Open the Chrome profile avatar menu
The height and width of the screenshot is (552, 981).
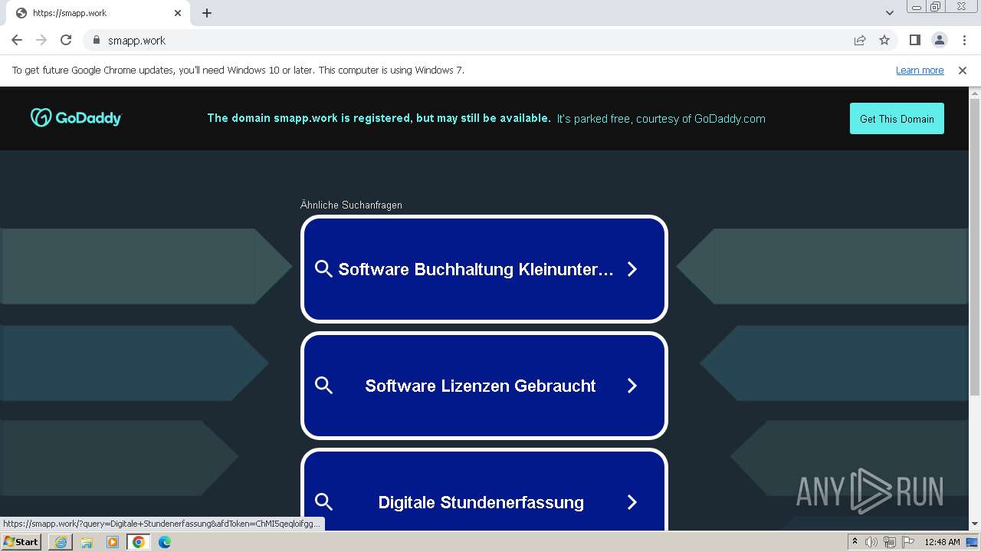[x=940, y=40]
